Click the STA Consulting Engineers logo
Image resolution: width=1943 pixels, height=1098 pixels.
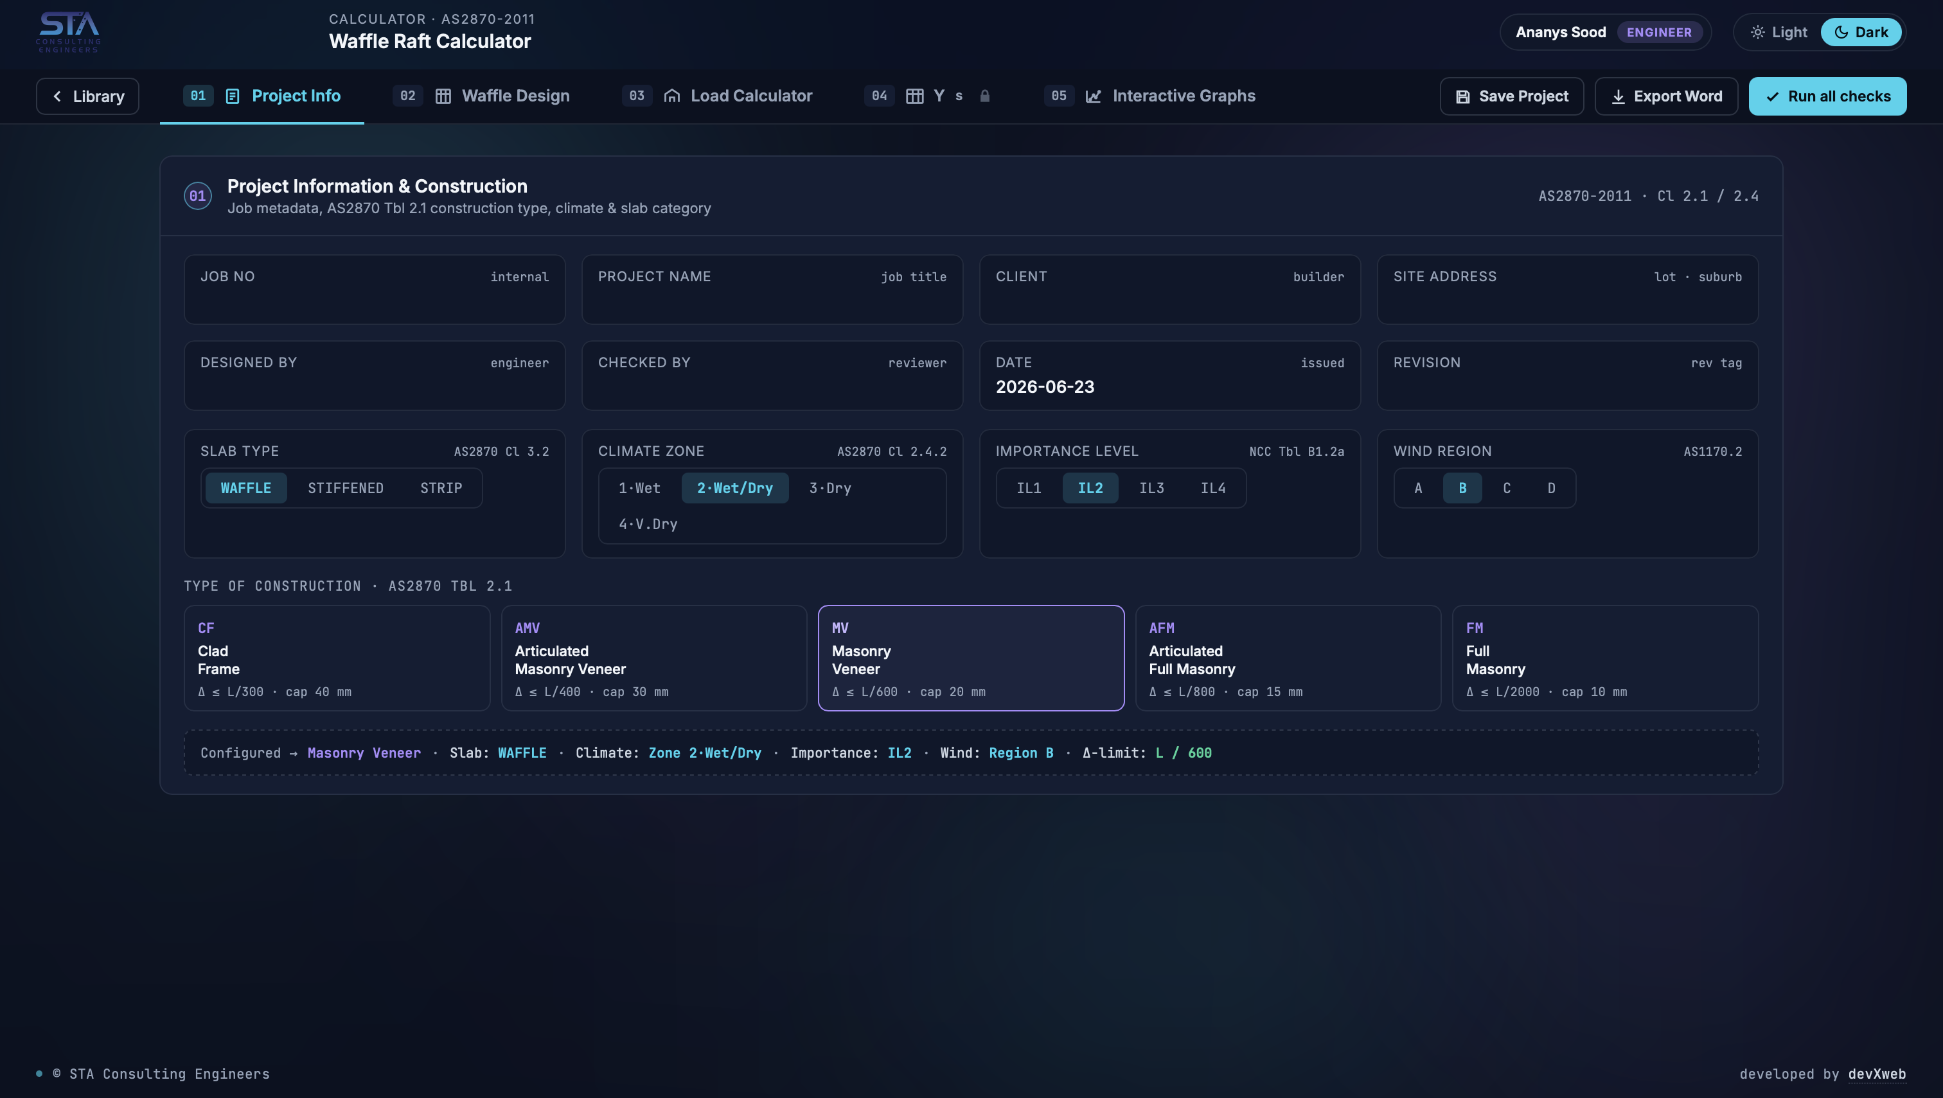click(x=69, y=31)
